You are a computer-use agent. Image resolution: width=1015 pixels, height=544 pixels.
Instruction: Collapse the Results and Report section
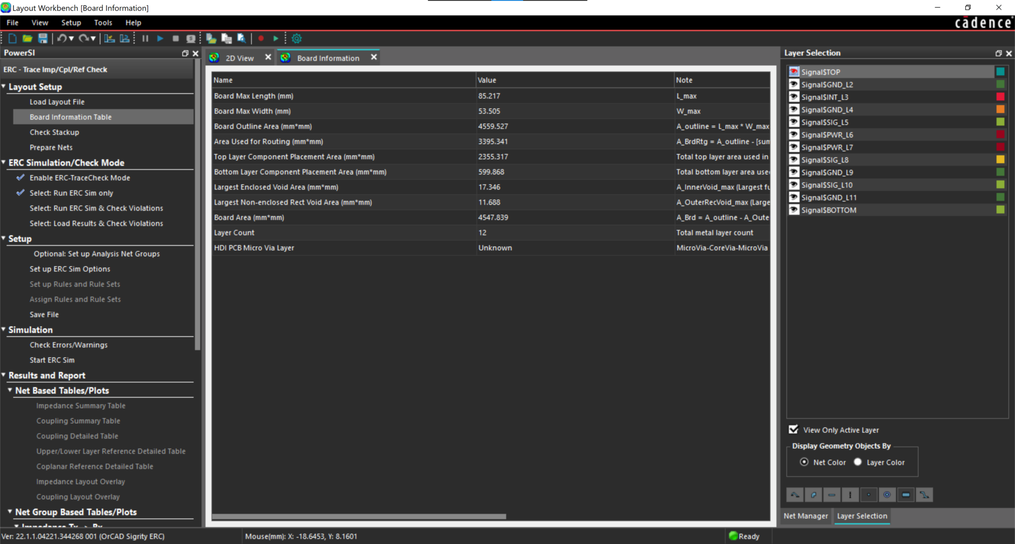[x=4, y=375]
